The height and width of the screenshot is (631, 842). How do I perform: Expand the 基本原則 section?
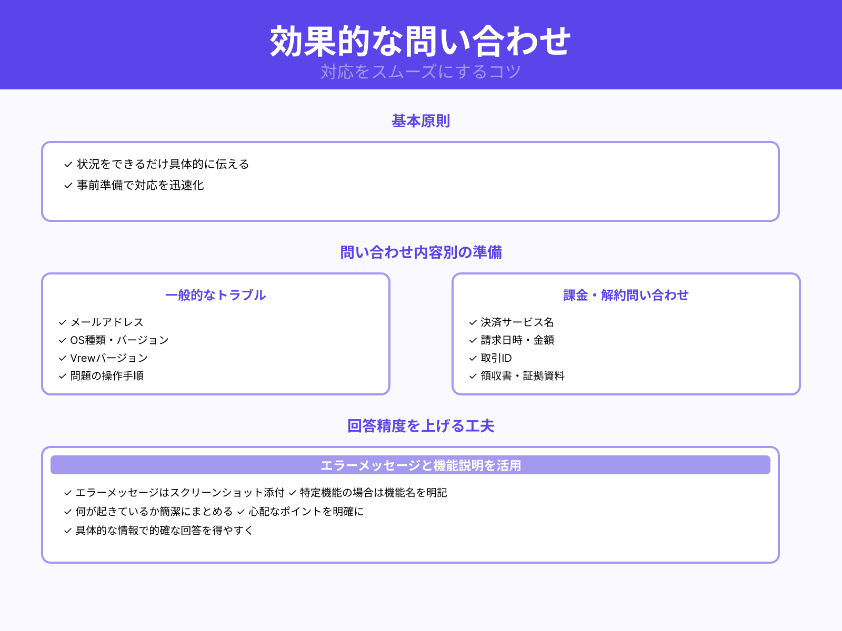coord(421,121)
